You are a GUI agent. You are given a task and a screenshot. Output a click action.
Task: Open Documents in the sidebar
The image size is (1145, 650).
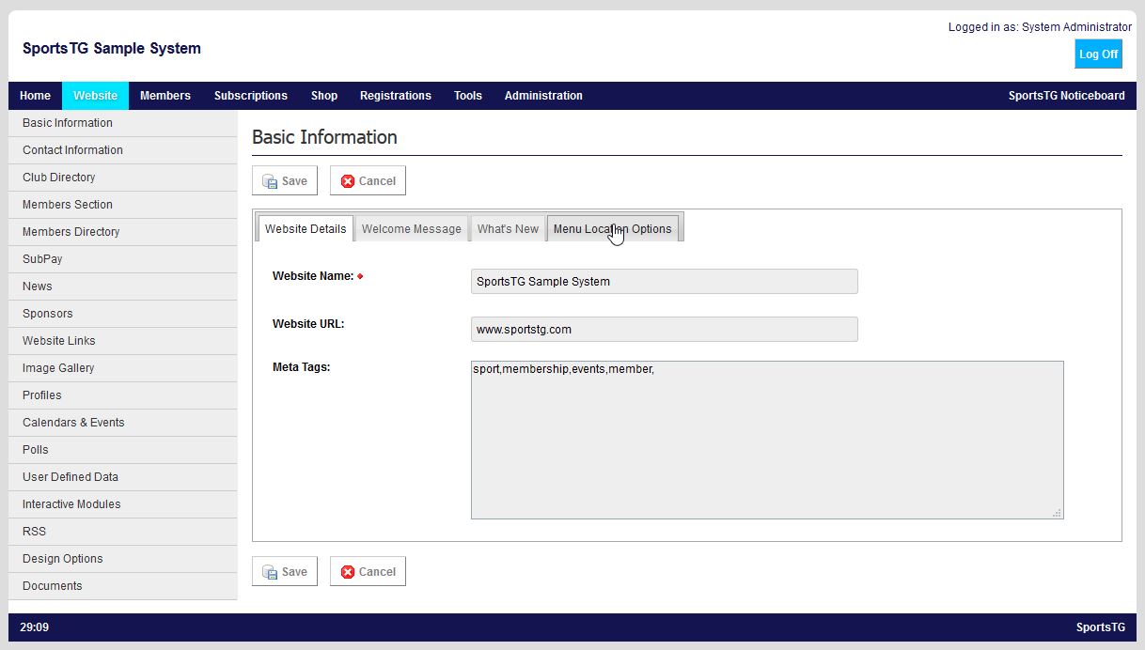coord(122,586)
